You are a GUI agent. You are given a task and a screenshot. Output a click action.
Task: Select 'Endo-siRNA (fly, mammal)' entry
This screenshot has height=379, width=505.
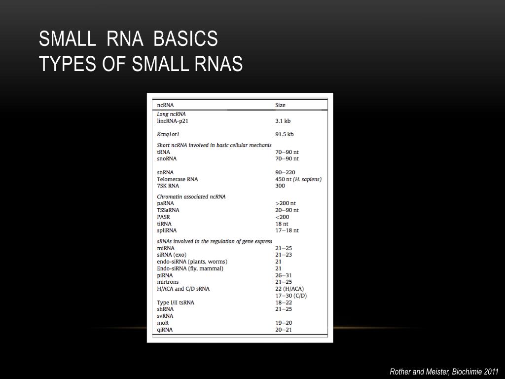click(190, 268)
